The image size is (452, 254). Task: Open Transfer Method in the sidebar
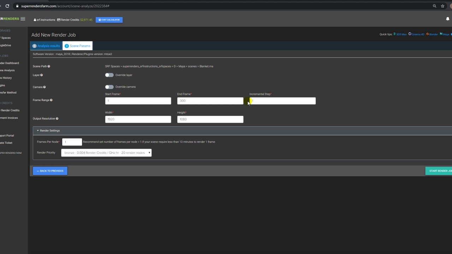coord(8,93)
